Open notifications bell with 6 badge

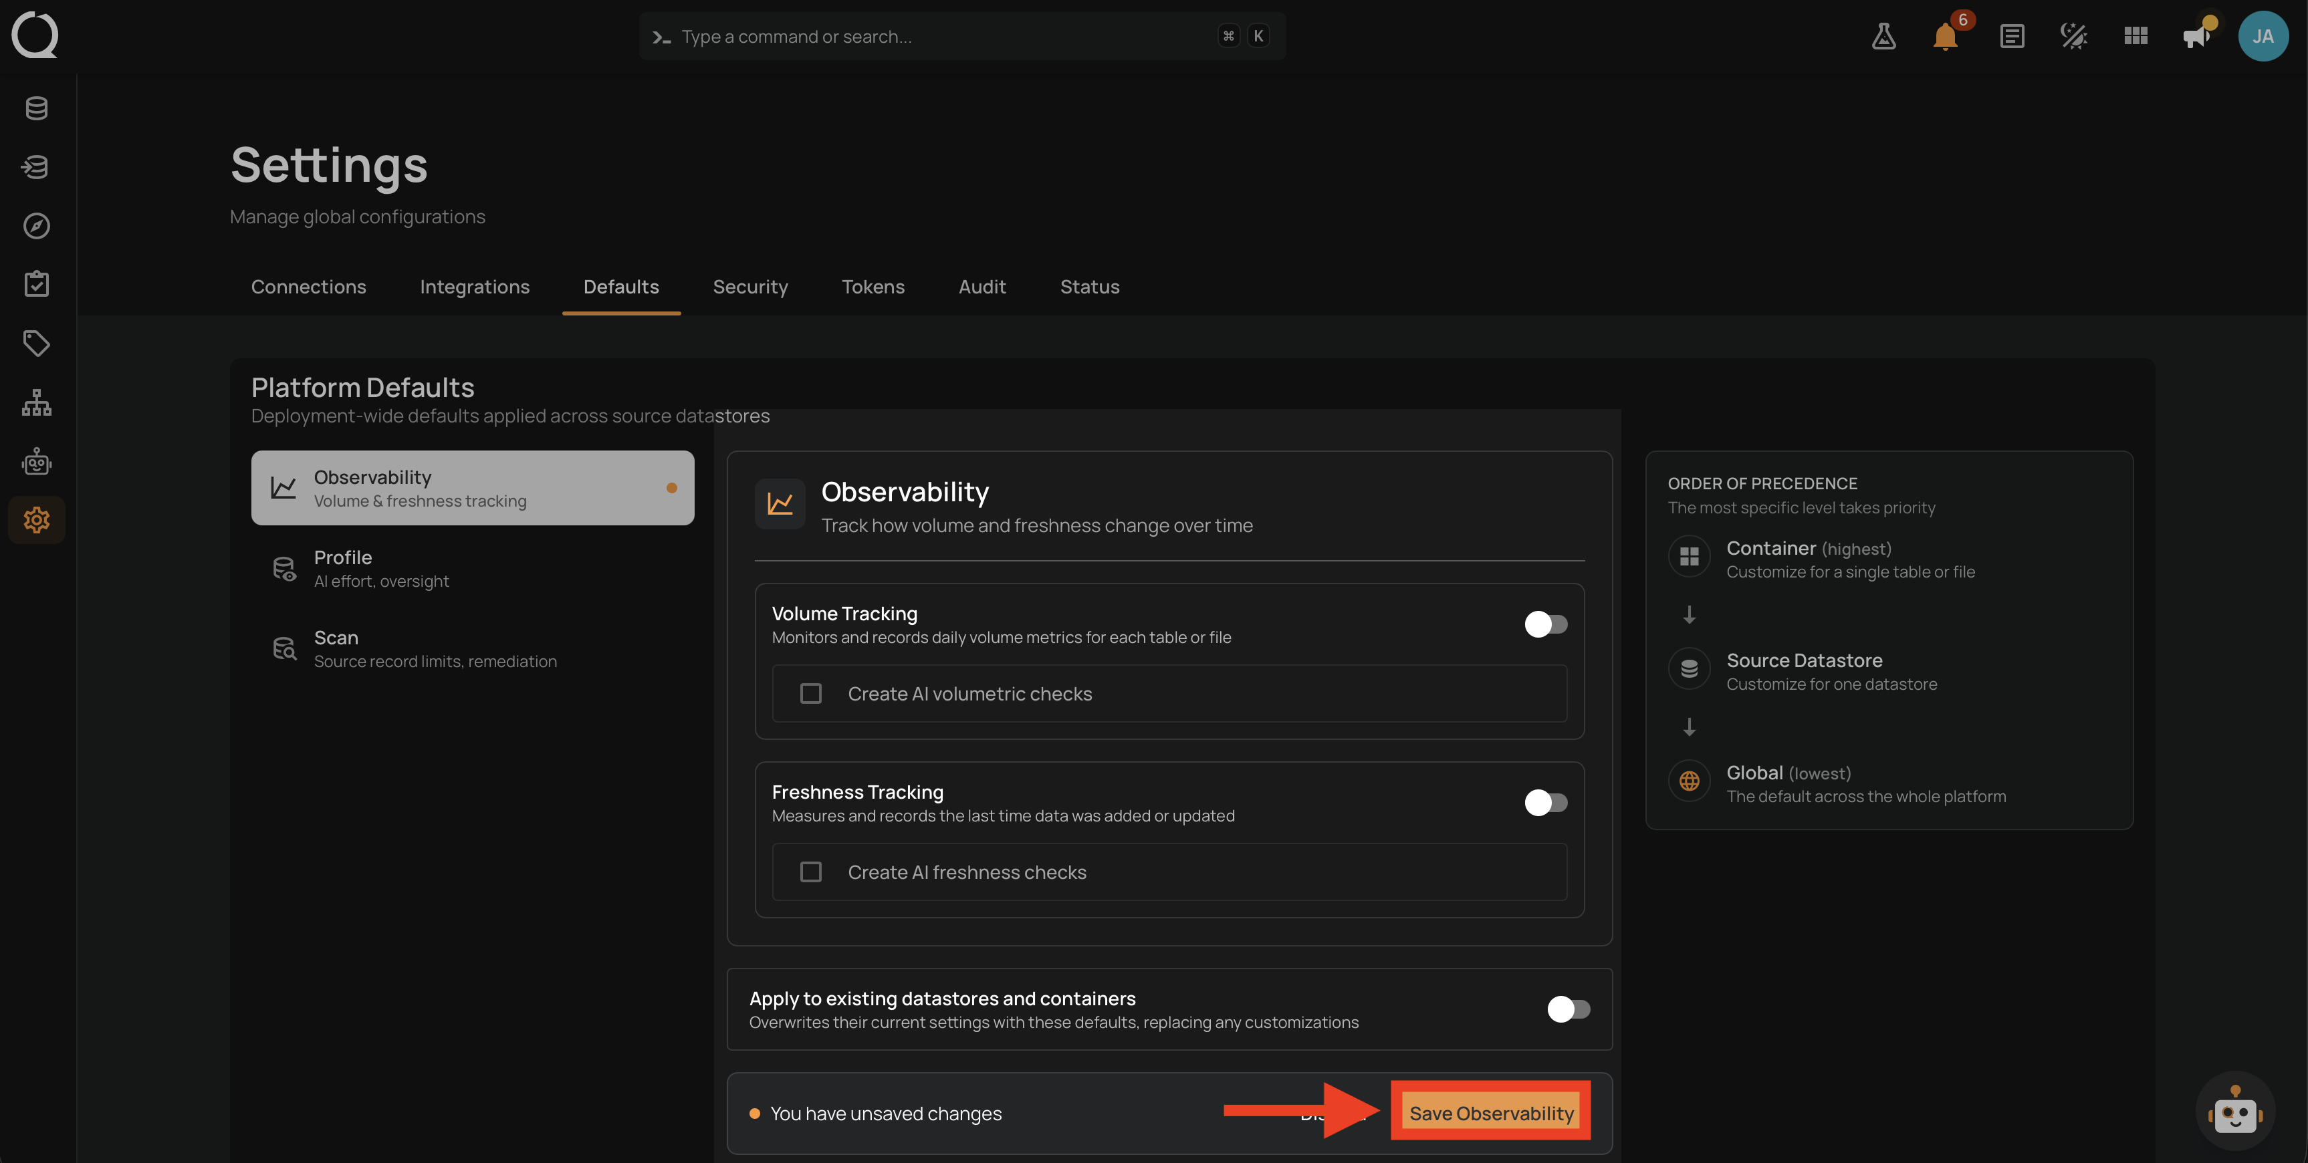pyautogui.click(x=1945, y=36)
